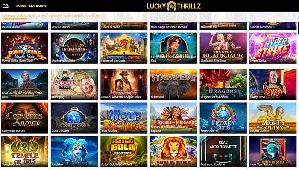
Task: Click the Rise of Merlin title link
Action: [61, 27]
